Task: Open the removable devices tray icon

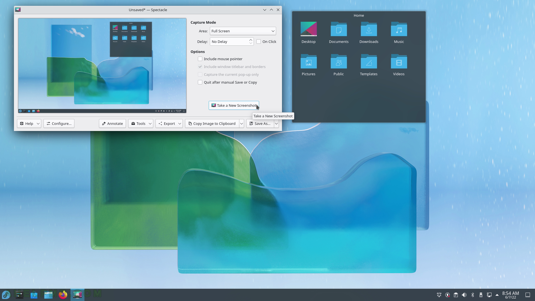Action: point(481,295)
